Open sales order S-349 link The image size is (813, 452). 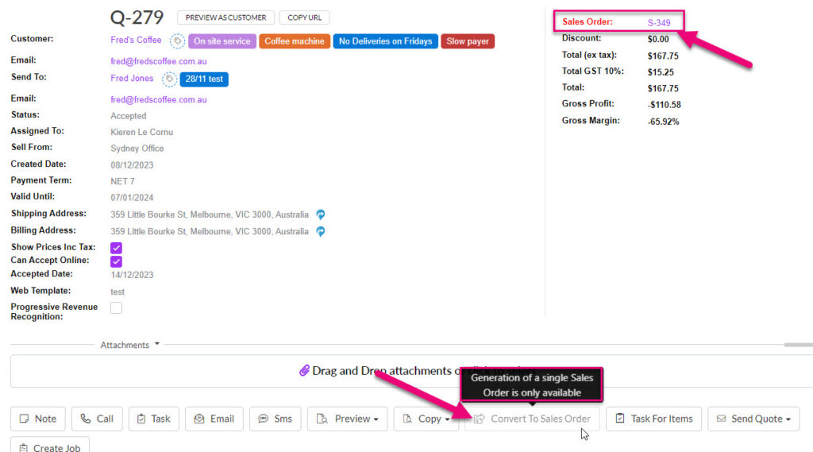659,23
